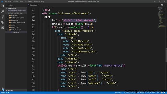Select index.php in GSPHPTutorial folder
This screenshot has width=167, height=94.
coord(16,32)
